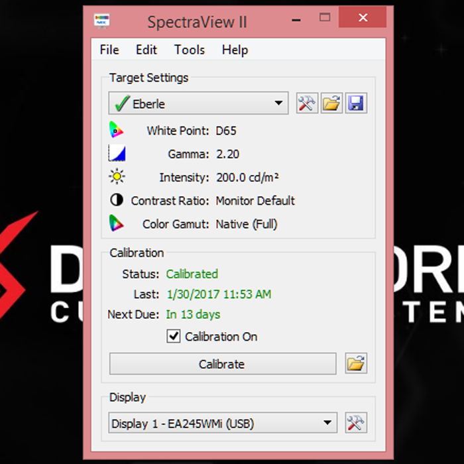Click the SpectraView II app icon in title bar
This screenshot has width=464, height=464.
[101, 21]
